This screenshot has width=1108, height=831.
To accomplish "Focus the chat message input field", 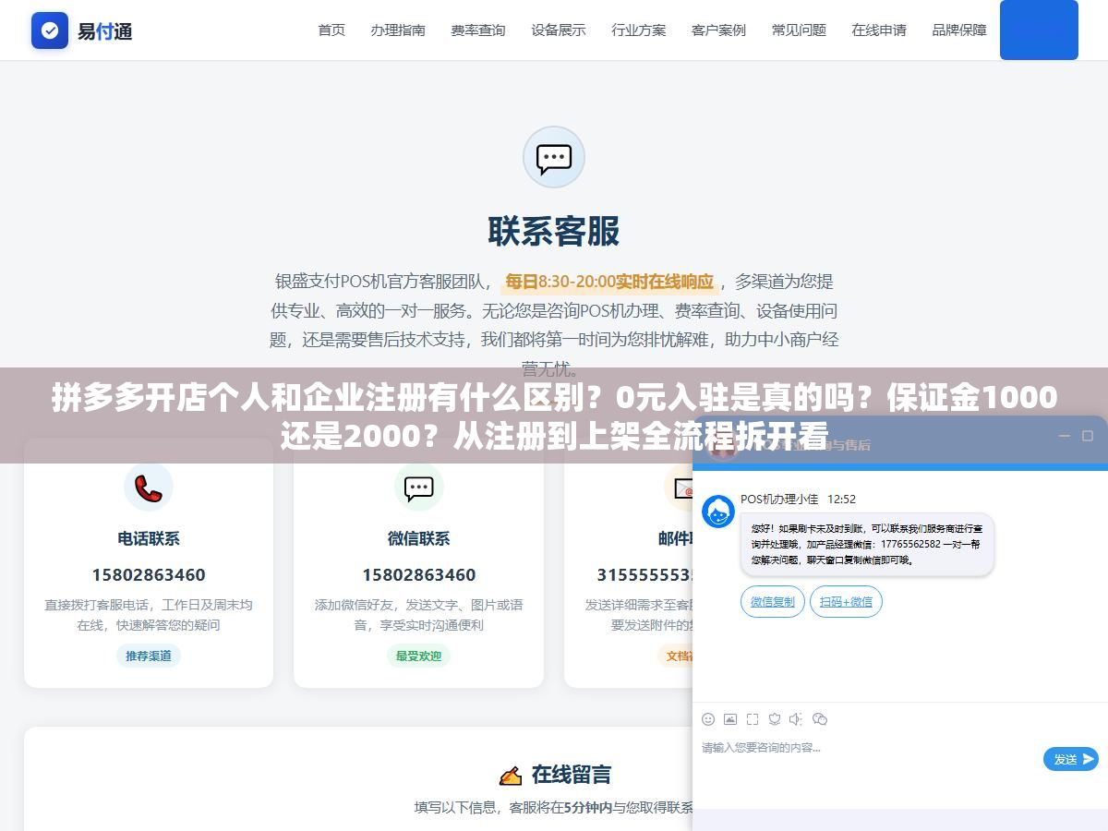I will click(x=868, y=759).
